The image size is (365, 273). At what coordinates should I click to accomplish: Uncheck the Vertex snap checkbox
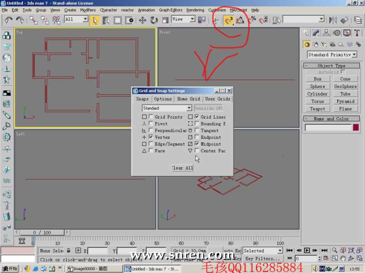point(151,137)
